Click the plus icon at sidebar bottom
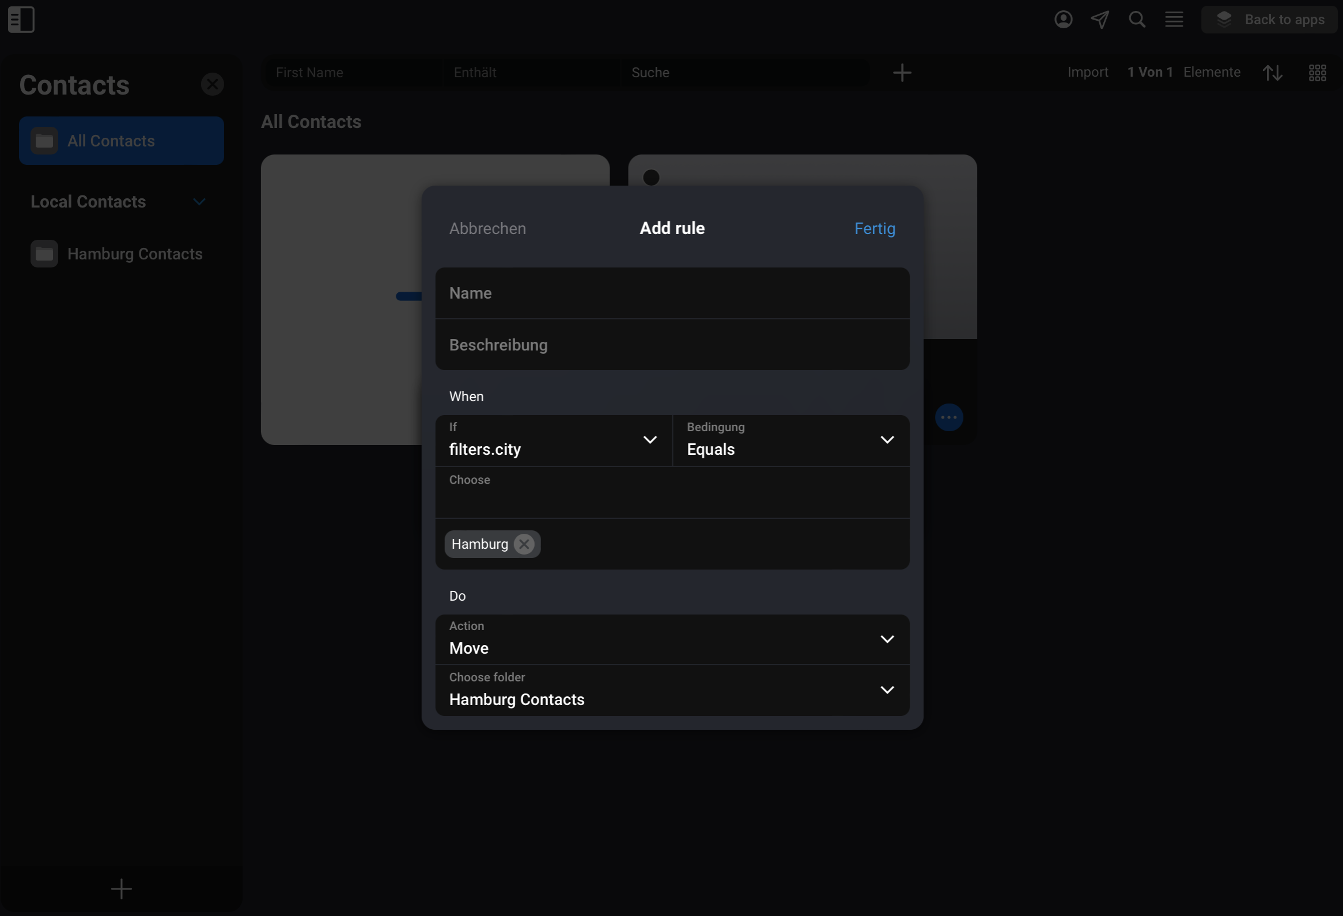The height and width of the screenshot is (916, 1343). [122, 889]
